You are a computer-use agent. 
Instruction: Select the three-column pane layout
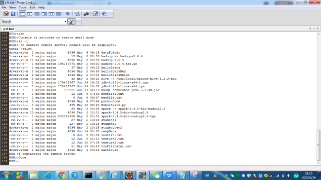coord(51,14)
